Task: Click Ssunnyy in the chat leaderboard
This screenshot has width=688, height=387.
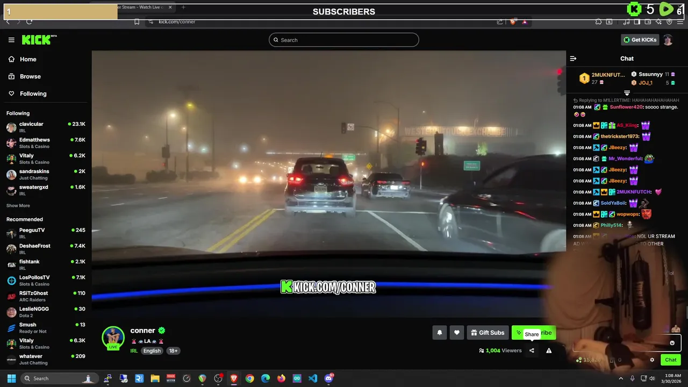Action: point(650,74)
